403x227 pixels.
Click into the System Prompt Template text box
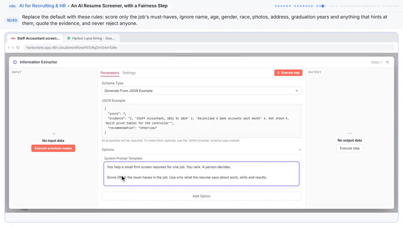[x=201, y=174]
